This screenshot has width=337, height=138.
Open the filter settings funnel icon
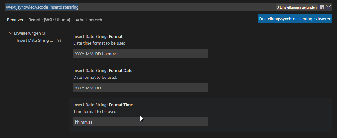click(x=328, y=7)
